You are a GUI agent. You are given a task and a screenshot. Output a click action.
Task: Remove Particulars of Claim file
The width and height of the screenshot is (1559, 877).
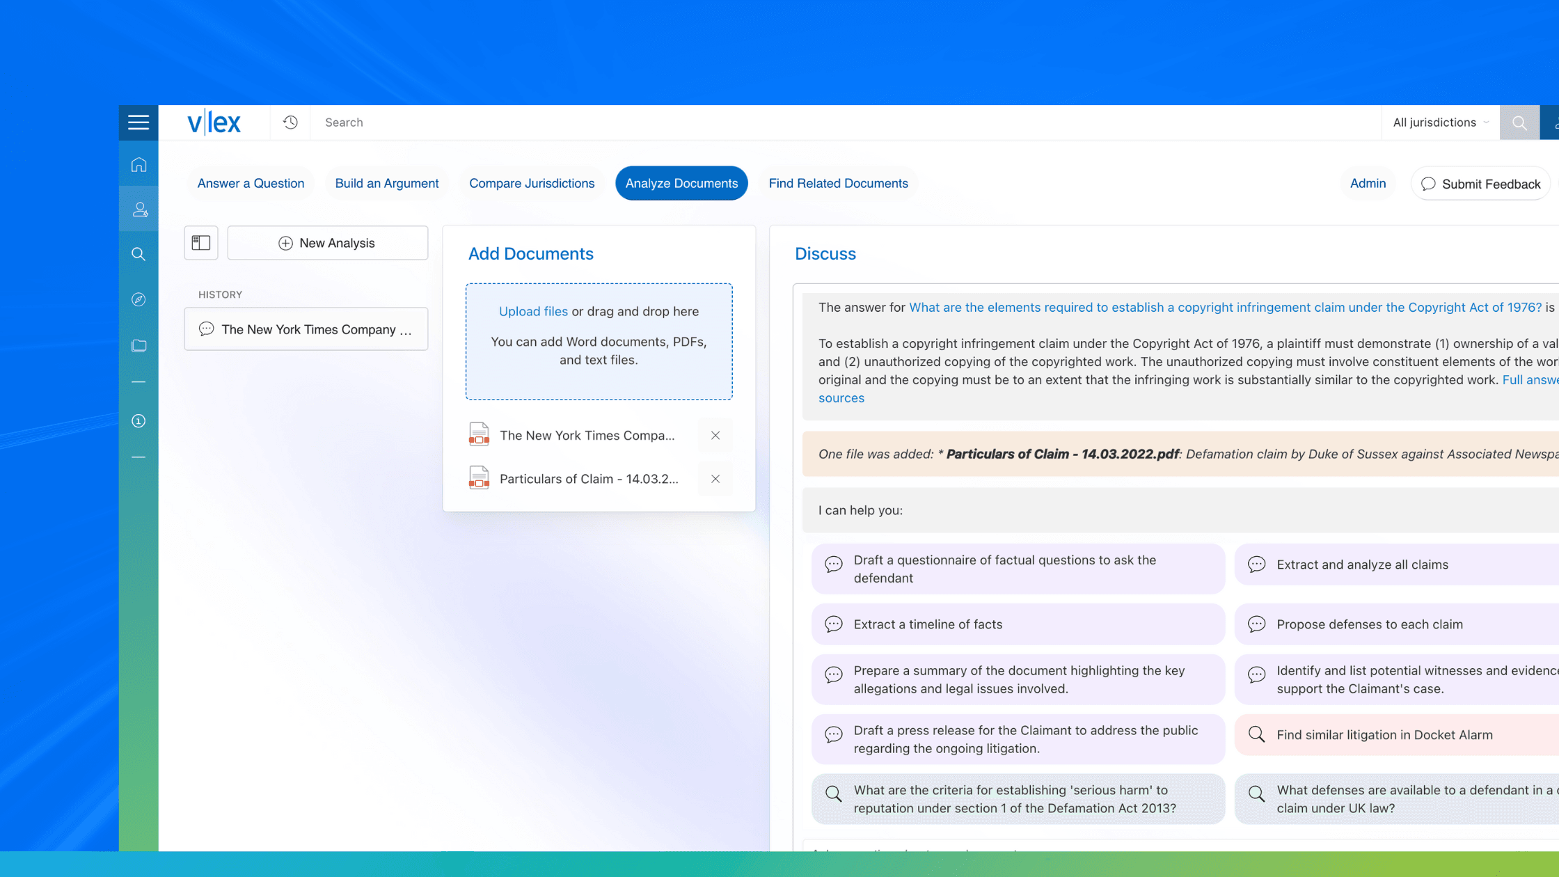(715, 479)
